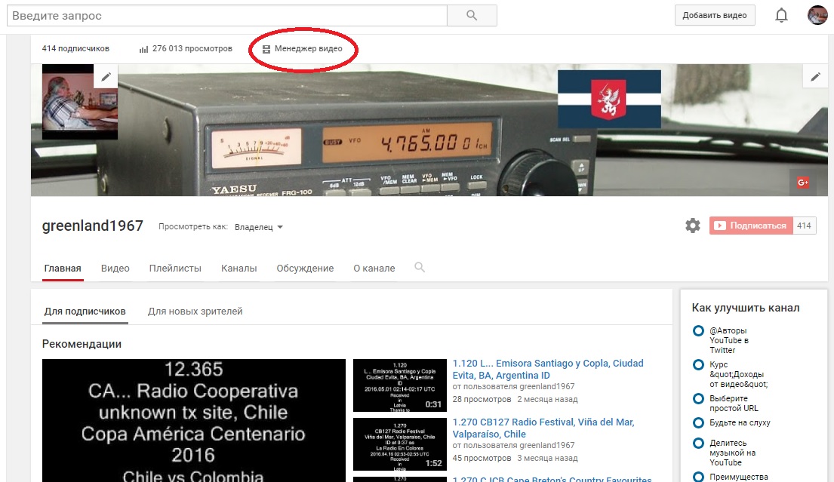Viewport: 834px width, 482px height.
Task: Open the notifications bell
Action: click(x=781, y=15)
